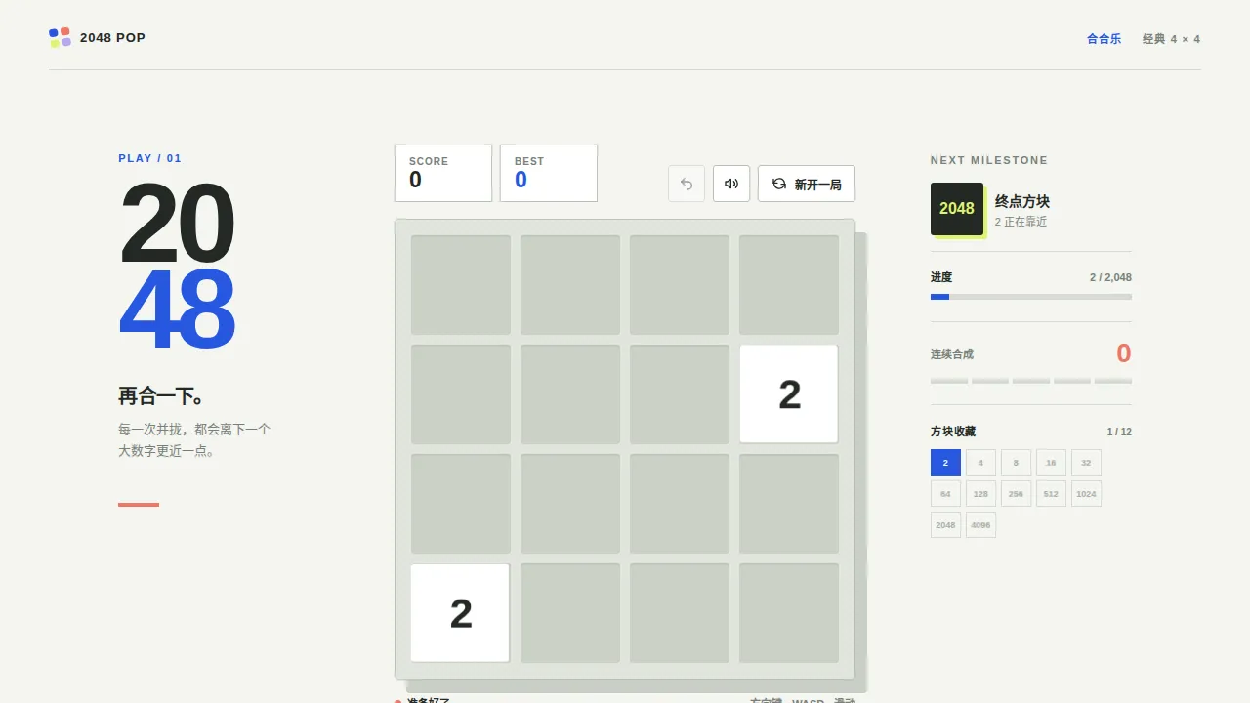Select the 16 badge in the collection
The image size is (1250, 703).
(1052, 463)
